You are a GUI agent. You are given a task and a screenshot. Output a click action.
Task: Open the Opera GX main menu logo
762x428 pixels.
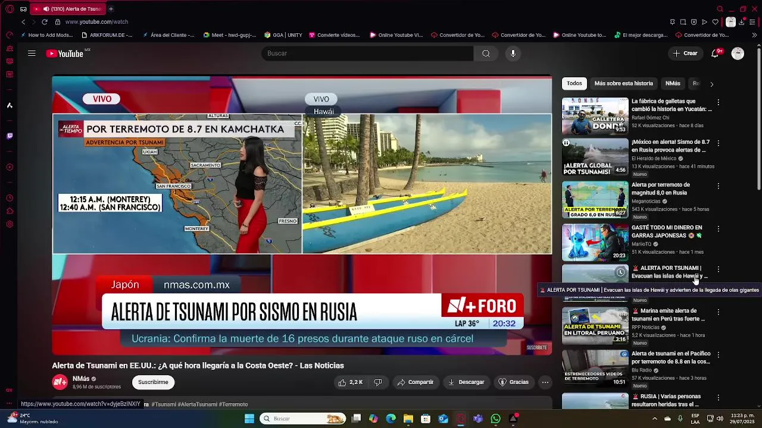pos(10,9)
